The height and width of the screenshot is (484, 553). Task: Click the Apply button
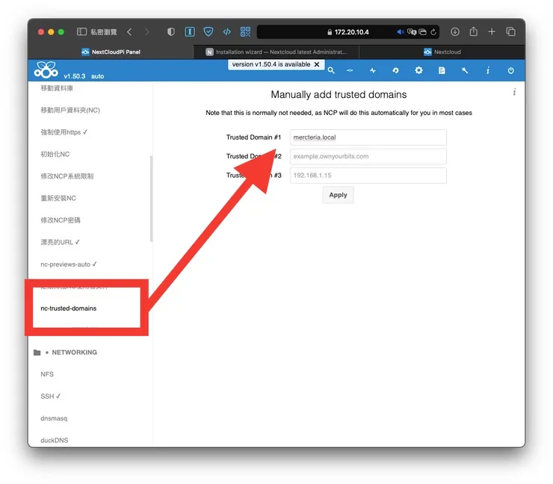click(x=338, y=195)
